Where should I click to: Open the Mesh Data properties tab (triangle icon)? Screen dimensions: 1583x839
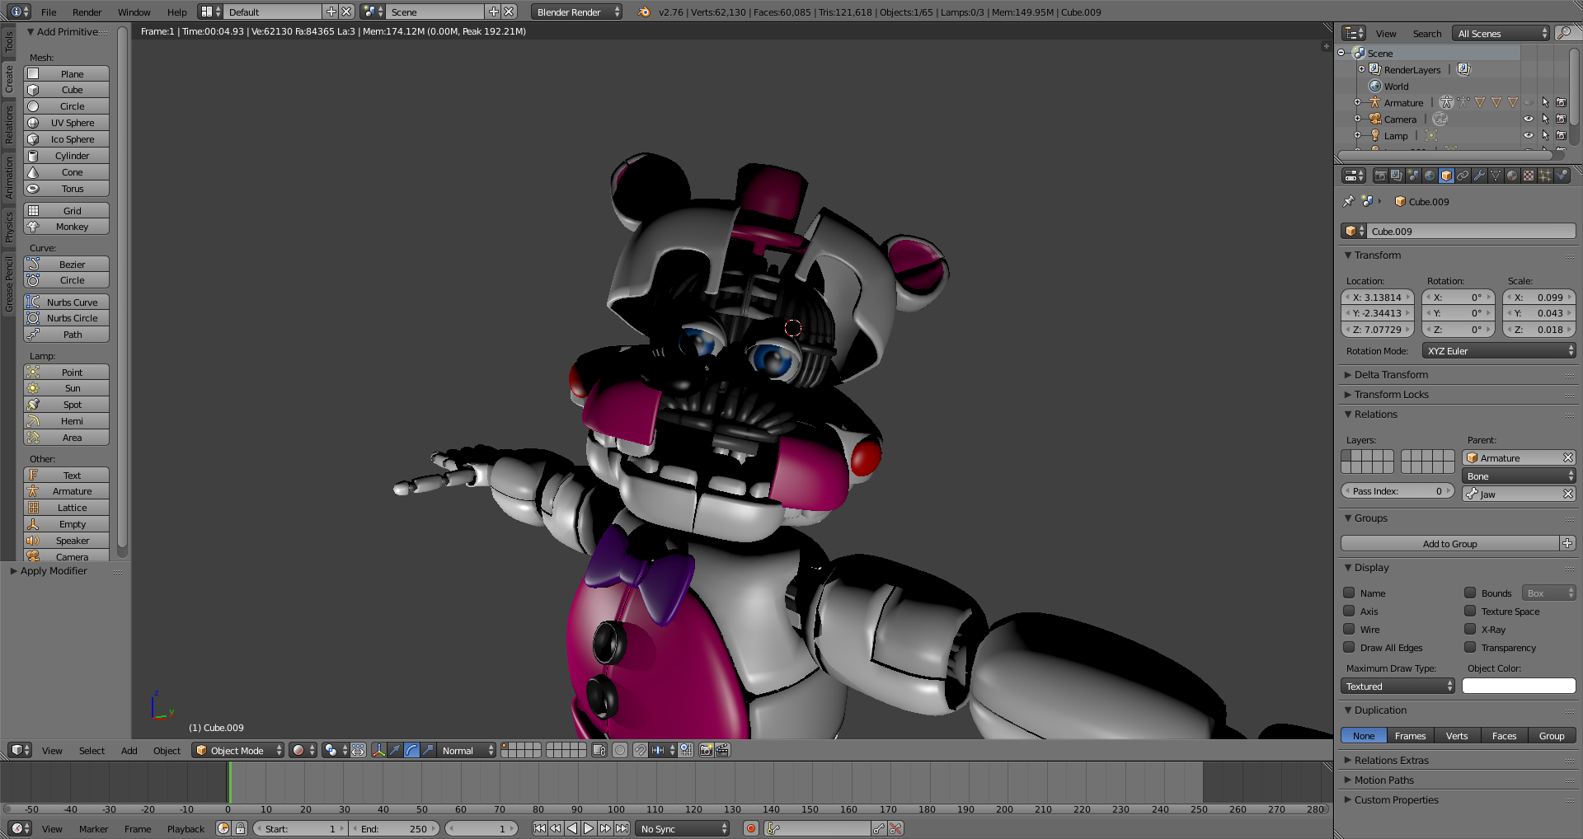1496,176
